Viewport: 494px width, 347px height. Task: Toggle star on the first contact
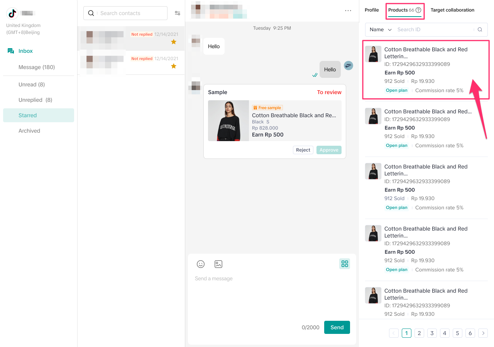click(x=174, y=42)
